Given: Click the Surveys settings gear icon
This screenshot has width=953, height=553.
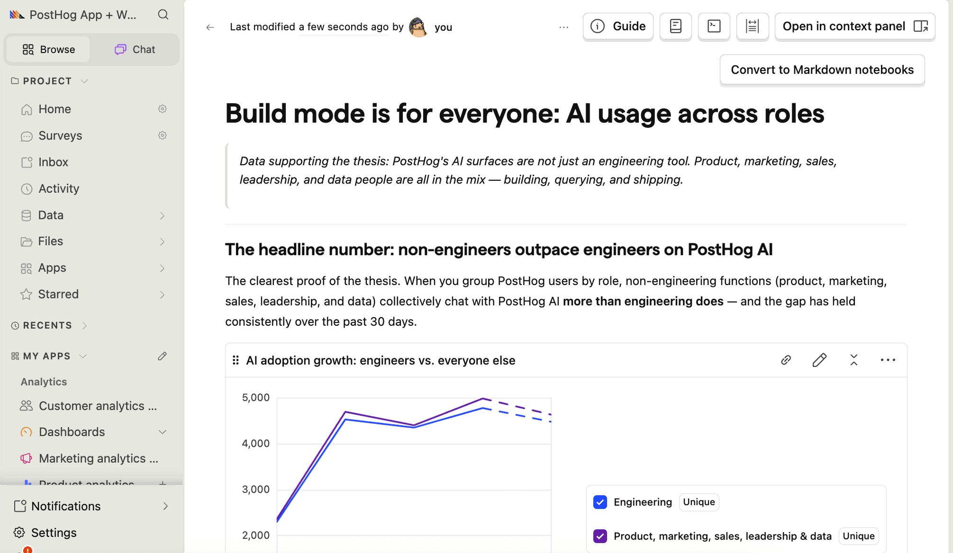Looking at the screenshot, I should tap(162, 135).
